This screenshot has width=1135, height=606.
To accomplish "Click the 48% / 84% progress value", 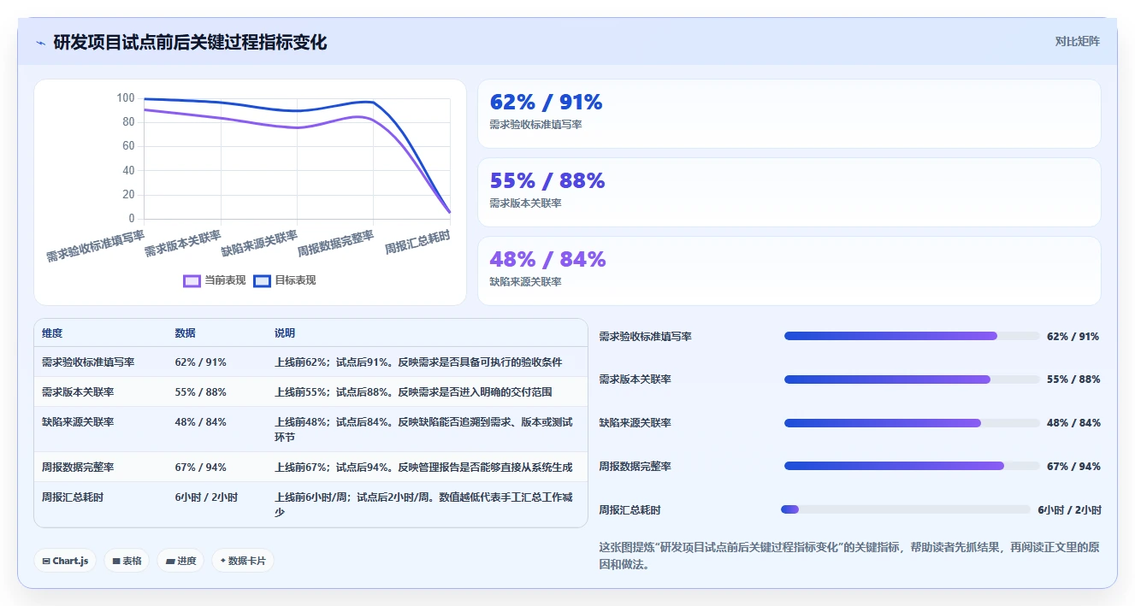I will pos(1073,423).
